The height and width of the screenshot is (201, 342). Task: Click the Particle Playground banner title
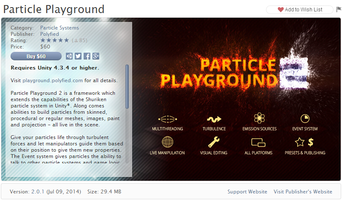219,73
